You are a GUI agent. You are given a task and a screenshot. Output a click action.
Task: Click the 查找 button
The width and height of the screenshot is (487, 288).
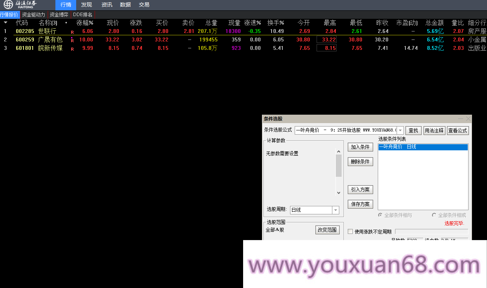tap(413, 130)
